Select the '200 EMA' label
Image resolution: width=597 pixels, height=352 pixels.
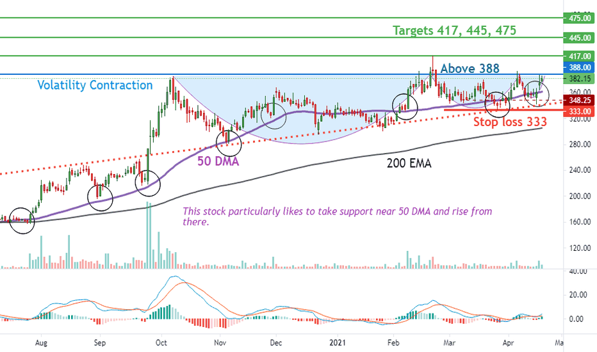[x=409, y=164]
